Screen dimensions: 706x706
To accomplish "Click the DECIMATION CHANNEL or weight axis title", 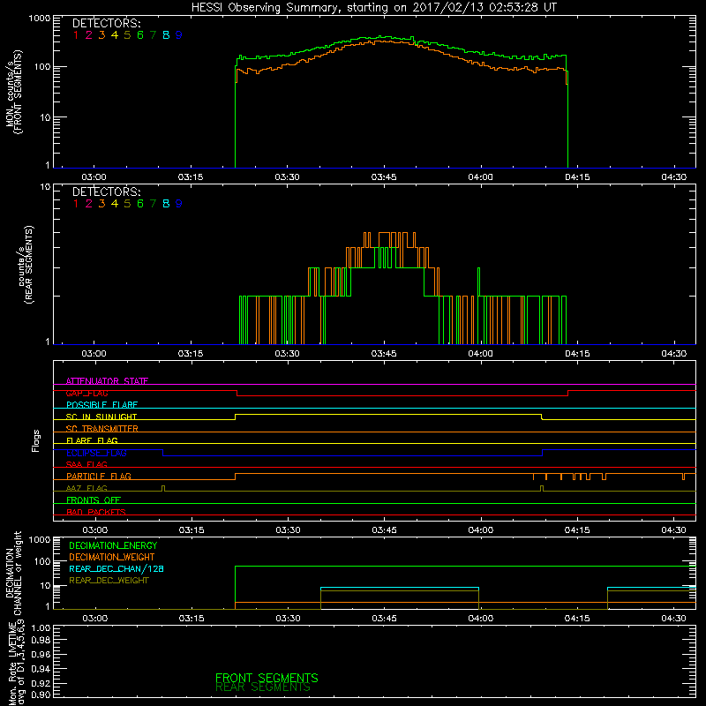I will coord(13,573).
